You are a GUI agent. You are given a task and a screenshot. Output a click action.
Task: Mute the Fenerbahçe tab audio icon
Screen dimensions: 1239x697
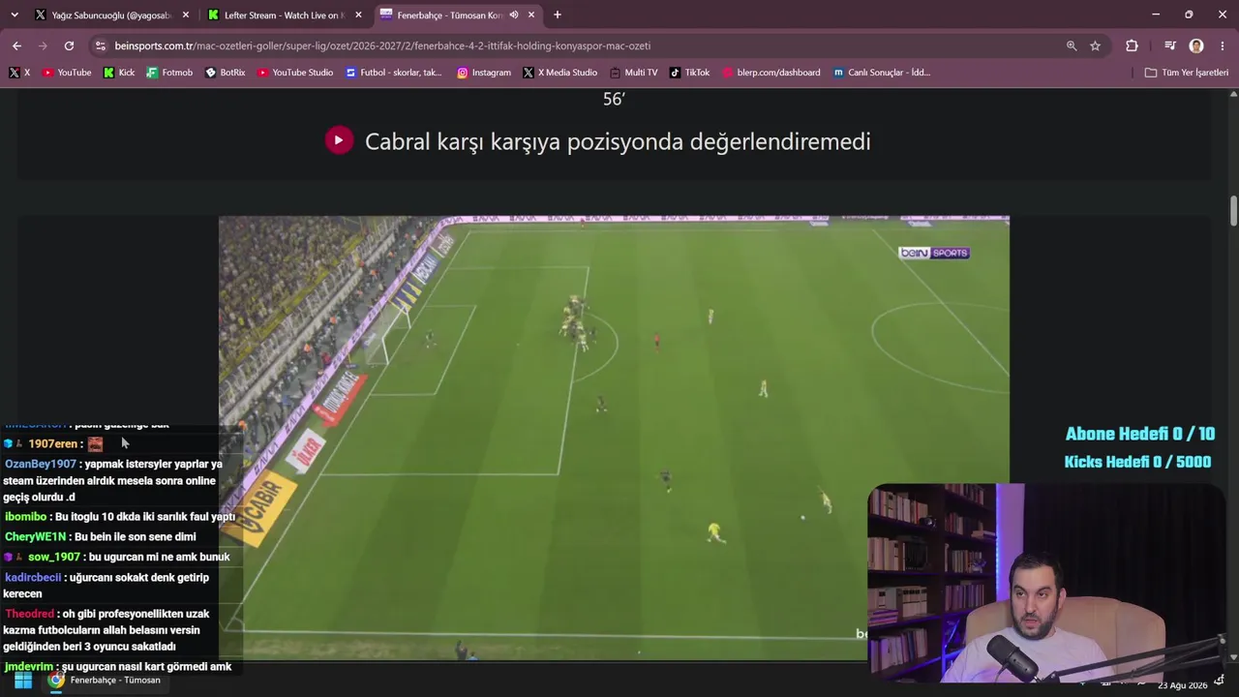(514, 15)
